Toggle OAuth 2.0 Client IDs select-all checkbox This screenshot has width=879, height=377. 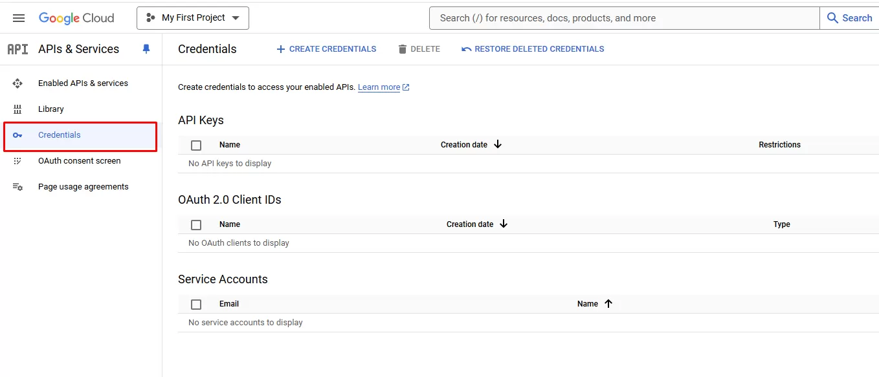[196, 225]
